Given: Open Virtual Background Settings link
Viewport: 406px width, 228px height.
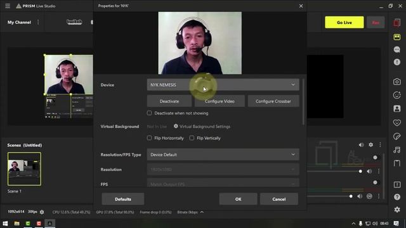Looking at the screenshot, I should pyautogui.click(x=205, y=127).
